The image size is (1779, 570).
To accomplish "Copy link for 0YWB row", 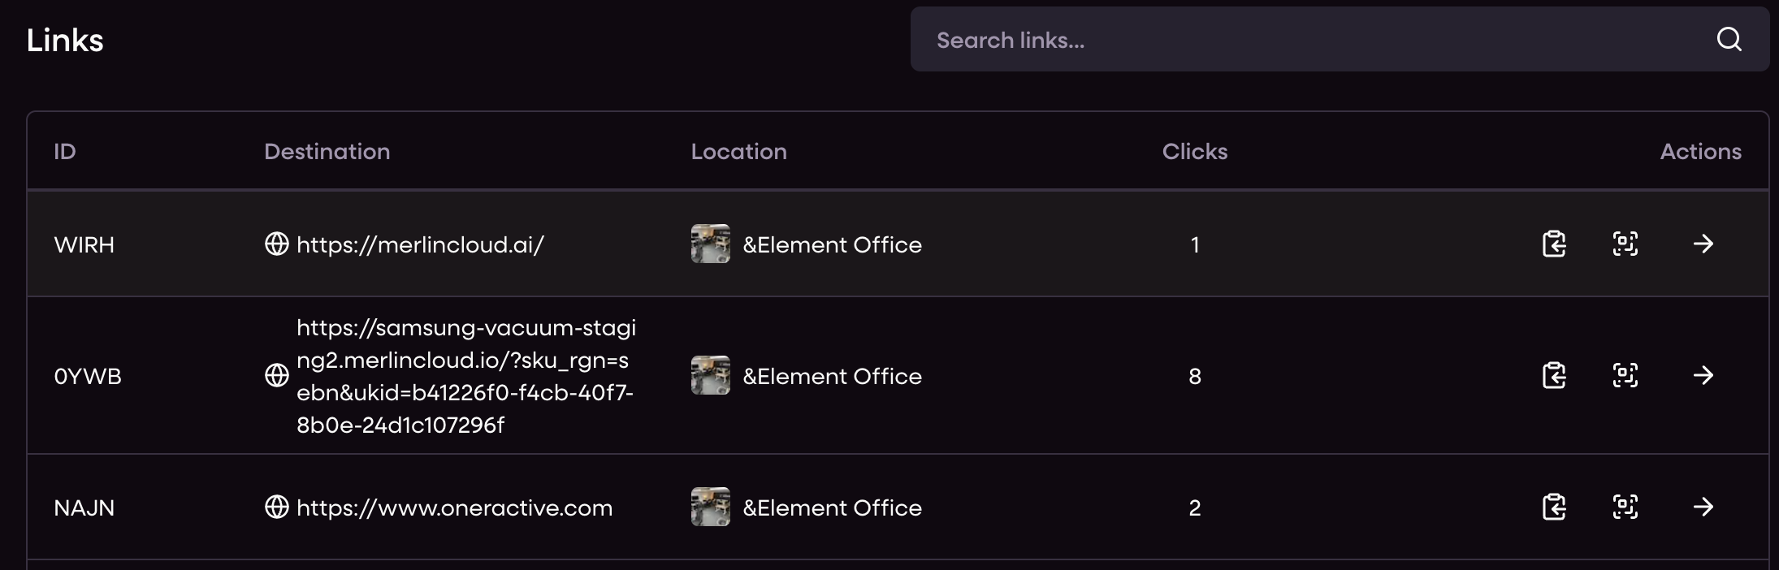I will pyautogui.click(x=1554, y=375).
